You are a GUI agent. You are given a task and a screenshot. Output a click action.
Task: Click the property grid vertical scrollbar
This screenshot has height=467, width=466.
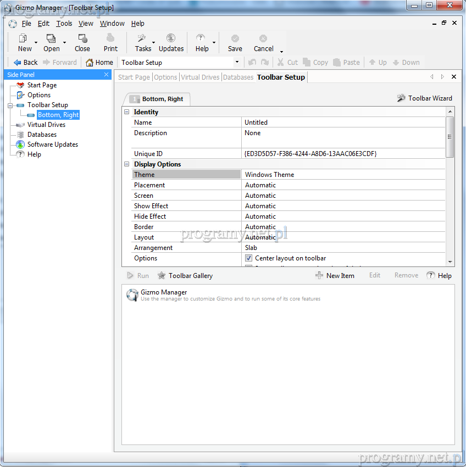point(450,137)
